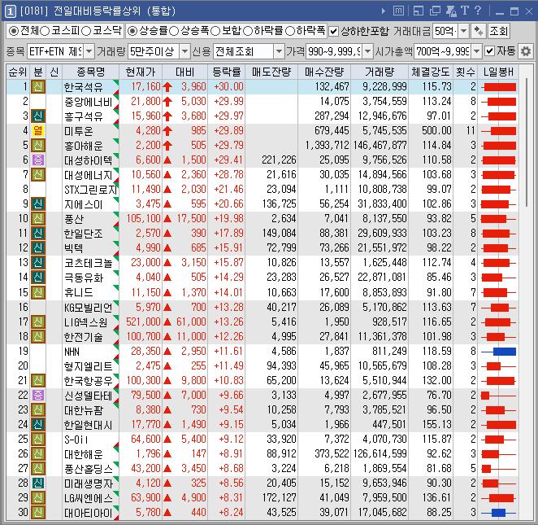Viewport: 538px width, 525px height.
Task: Click the split layout icon in title bar
Action: pos(418,11)
